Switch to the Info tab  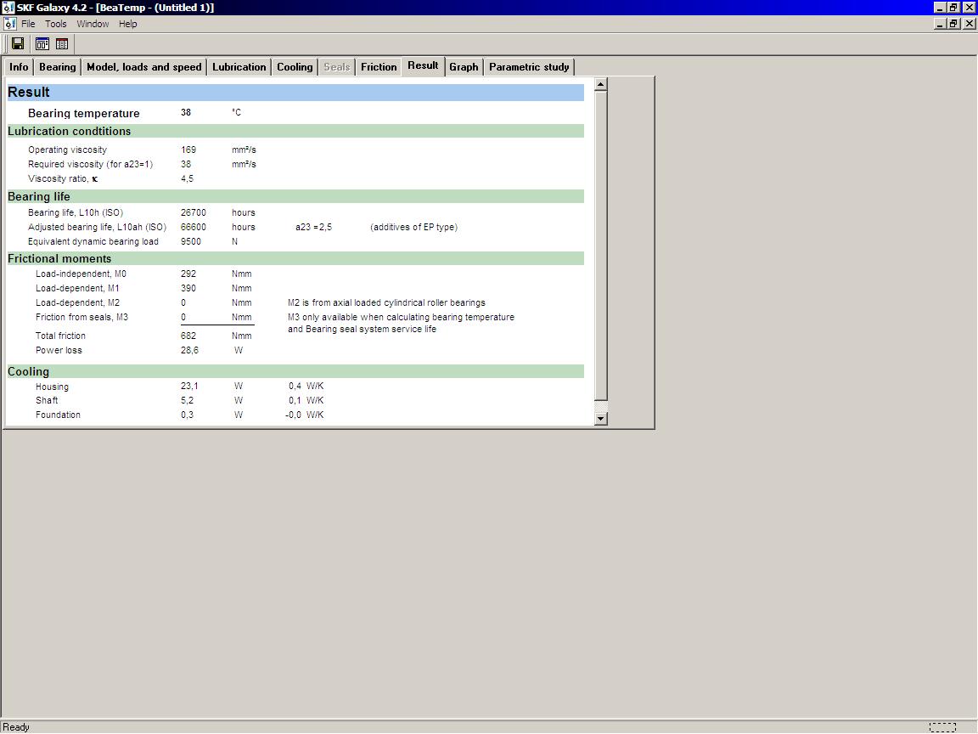click(19, 67)
